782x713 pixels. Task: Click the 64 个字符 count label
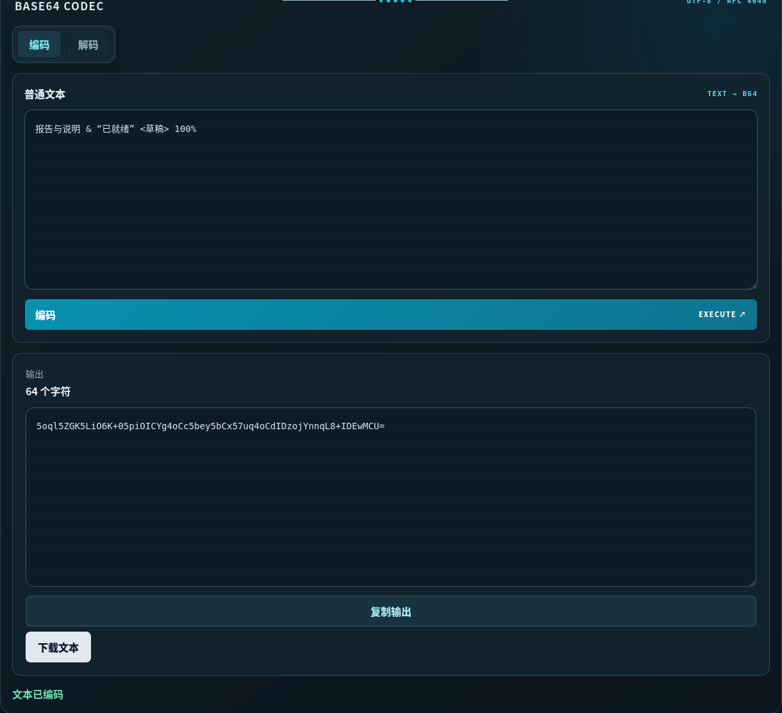(x=48, y=391)
